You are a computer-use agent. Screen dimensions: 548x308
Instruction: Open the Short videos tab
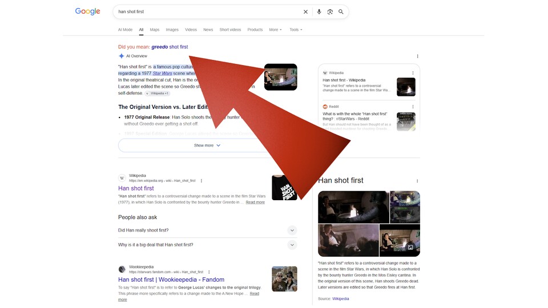tap(230, 30)
